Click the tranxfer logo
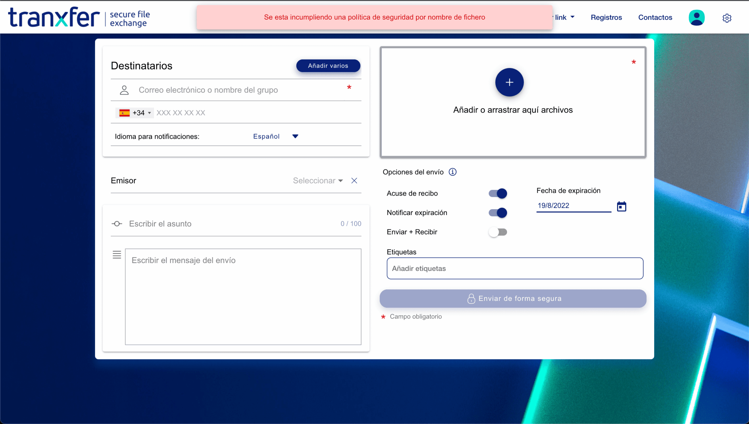 point(54,17)
